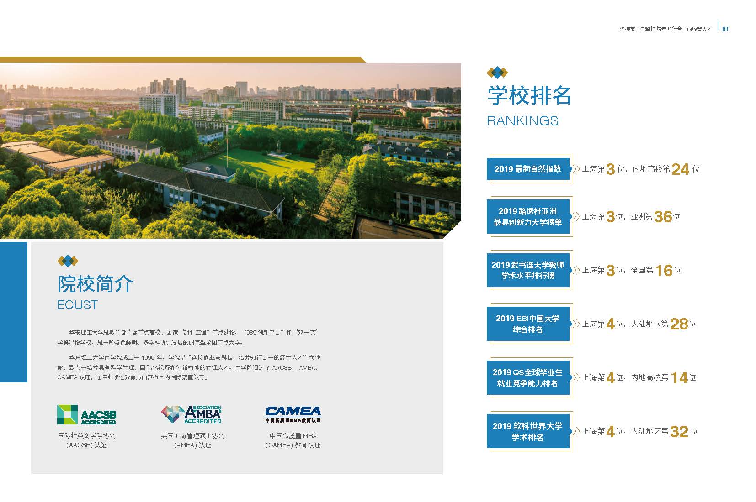
Task: Click the chevron arrows beside 2019 最新自然指数
Action: click(576, 169)
